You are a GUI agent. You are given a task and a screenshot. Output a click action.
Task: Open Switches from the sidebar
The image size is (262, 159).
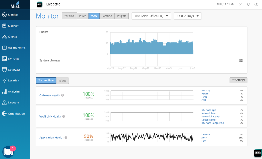tap(4, 59)
